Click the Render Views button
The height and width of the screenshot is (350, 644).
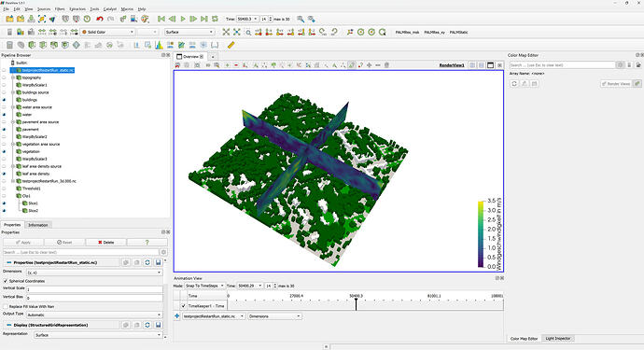[x=616, y=84]
